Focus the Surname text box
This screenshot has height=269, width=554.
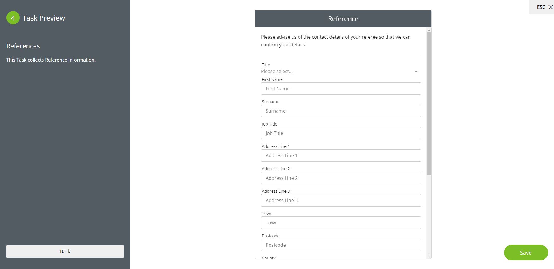341,111
